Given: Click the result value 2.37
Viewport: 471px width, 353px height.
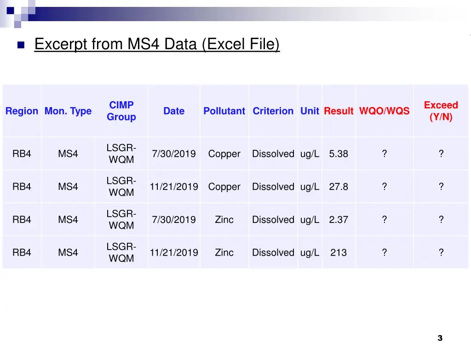Looking at the screenshot, I should coord(339,220).
